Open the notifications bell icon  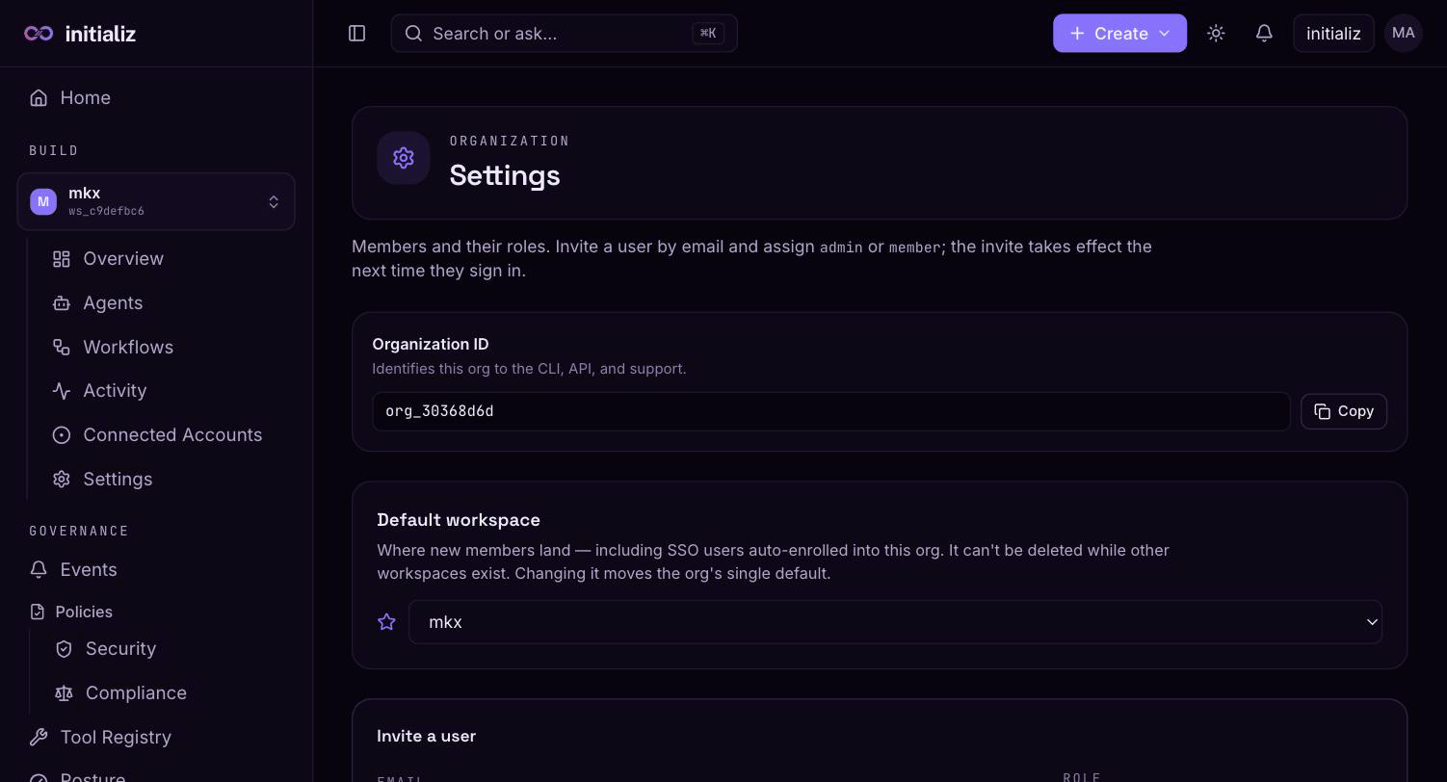[x=1264, y=34]
